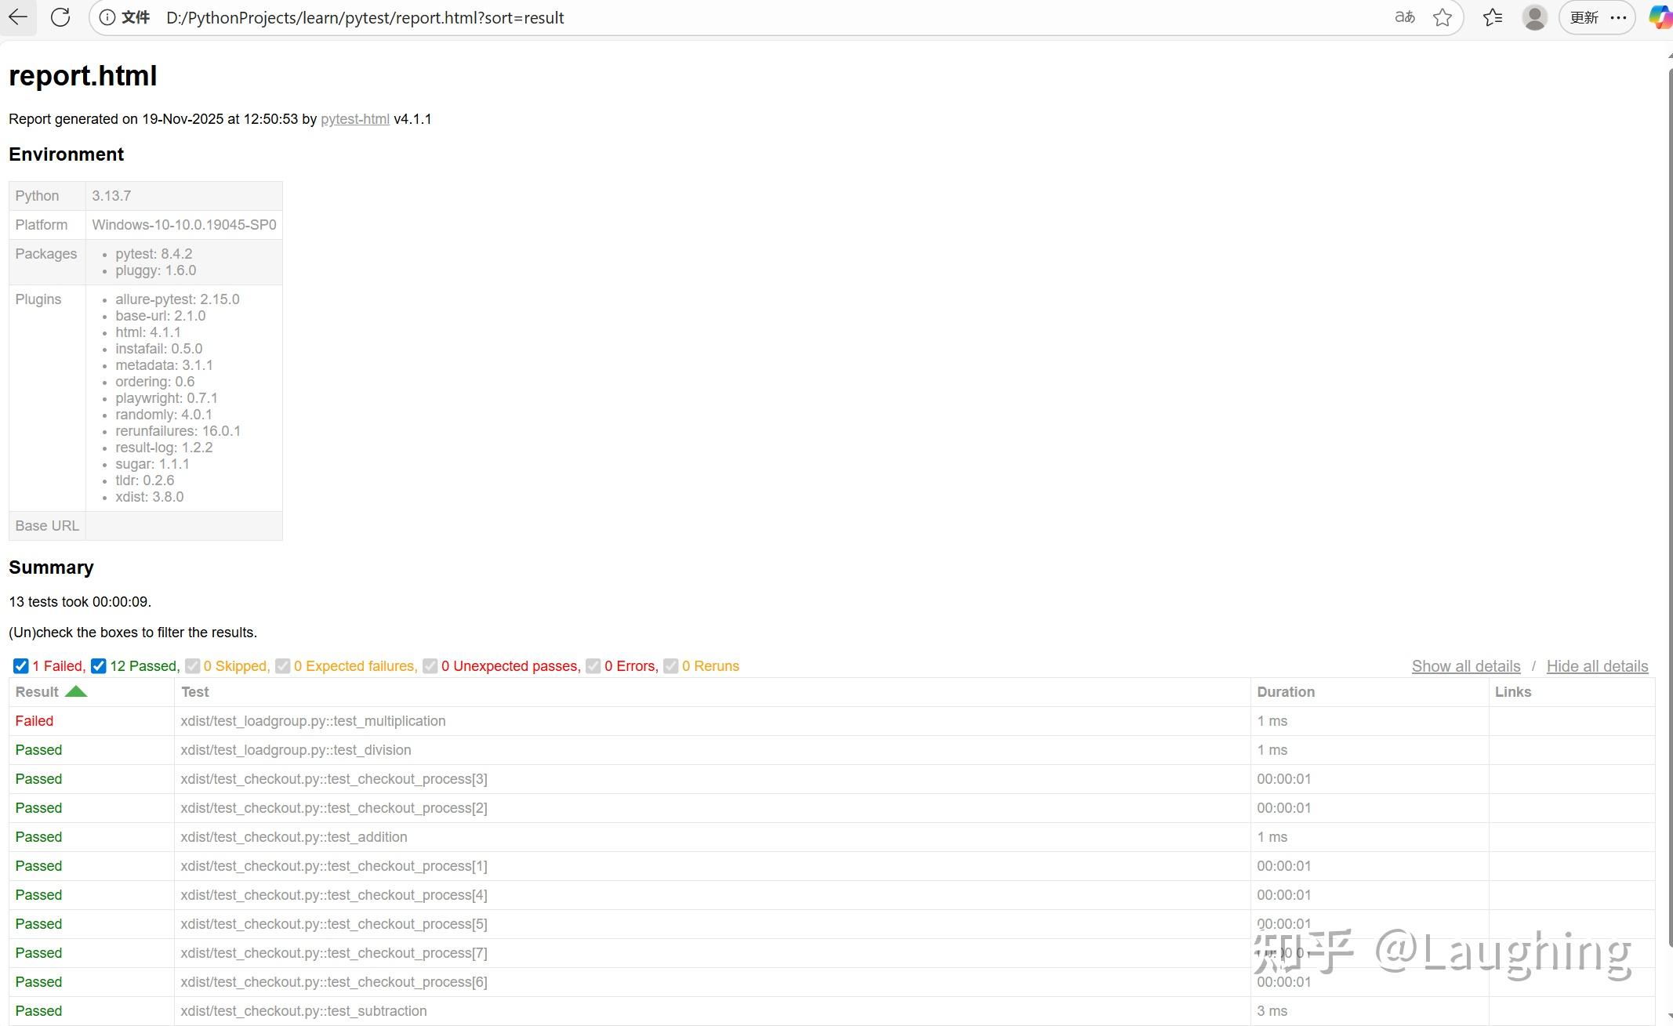Open the browser profile avatar
This screenshot has width=1673, height=1026.
(1534, 17)
